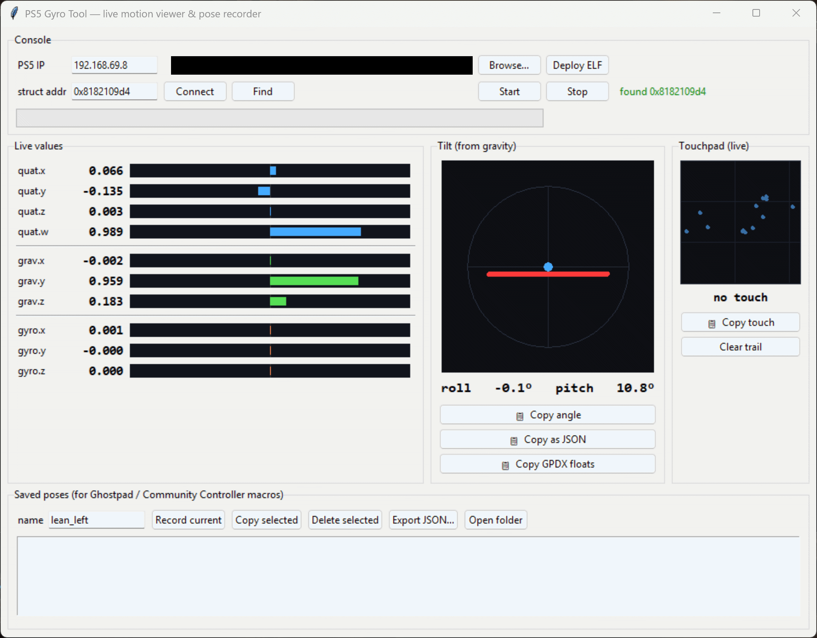Click the grav.z value 0.183

(x=106, y=301)
